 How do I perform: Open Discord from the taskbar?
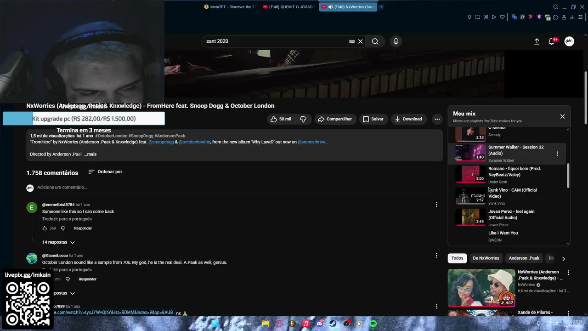click(x=320, y=324)
